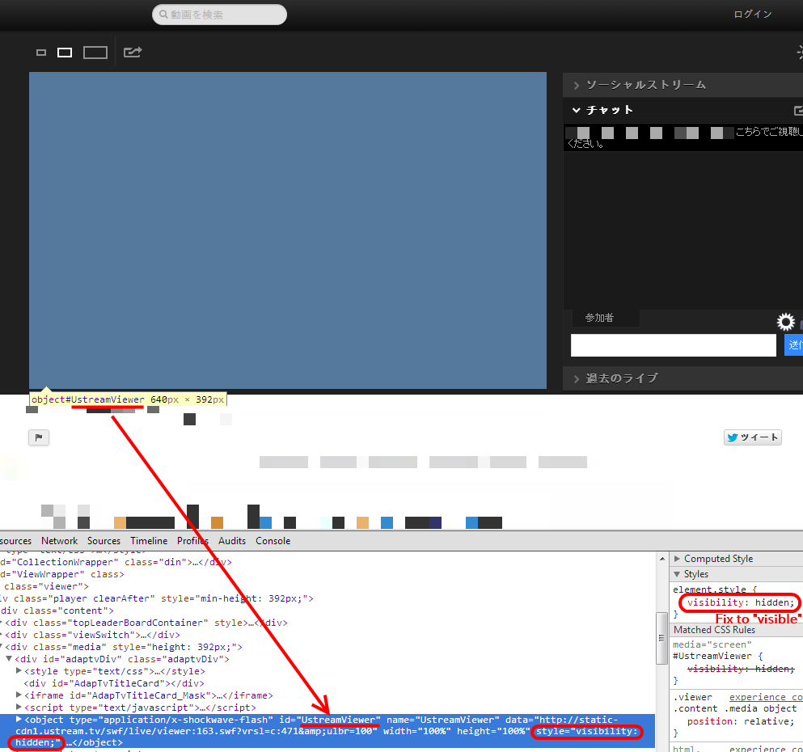This screenshot has height=752, width=803.
Task: Click the Twitter bird tweet button
Action: click(x=752, y=437)
